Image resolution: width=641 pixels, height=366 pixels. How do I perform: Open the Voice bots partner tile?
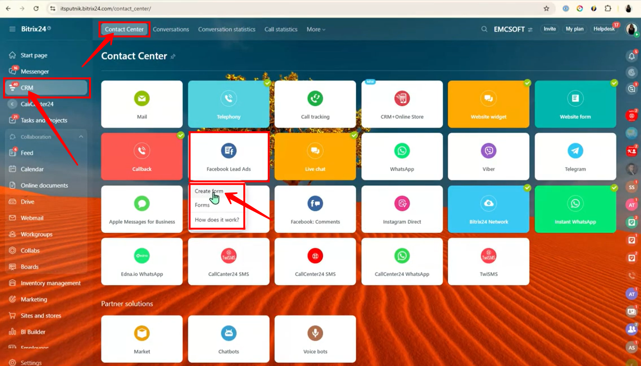click(x=315, y=339)
